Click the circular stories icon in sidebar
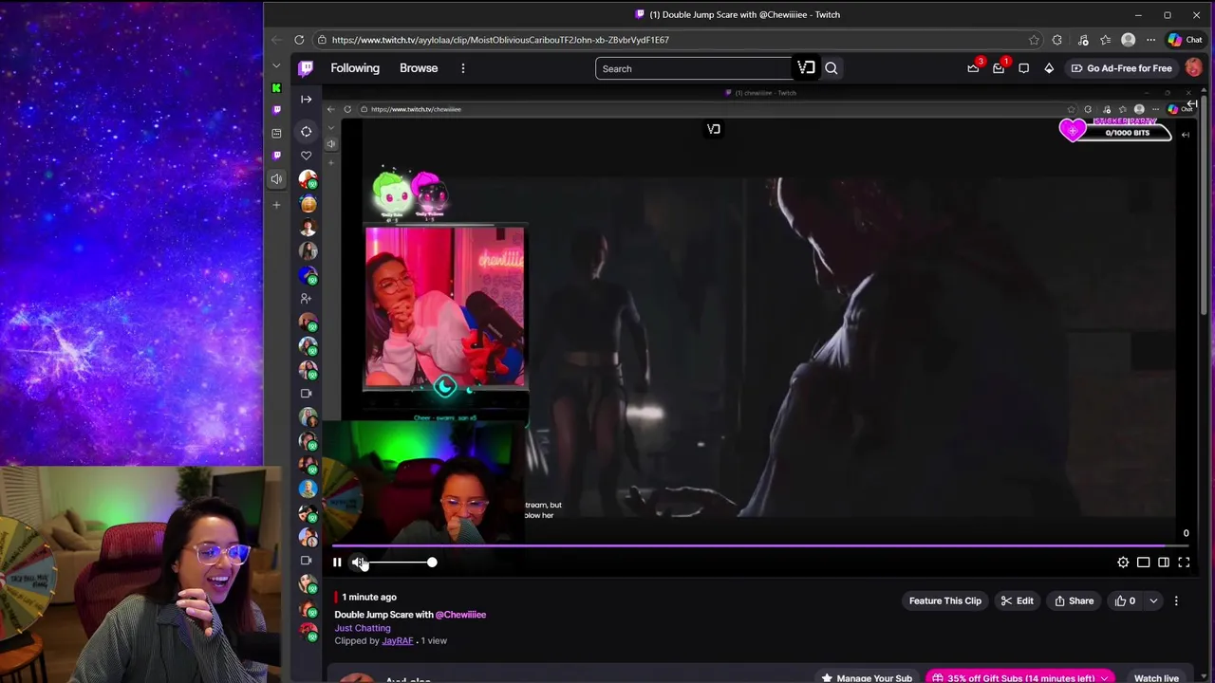 coord(306,132)
